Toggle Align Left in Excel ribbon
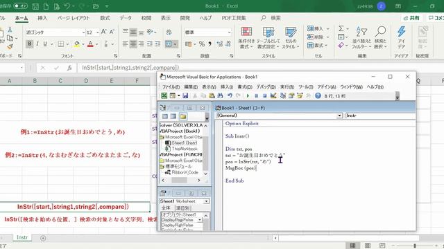Screen dimensions: 444x249 point(125,44)
